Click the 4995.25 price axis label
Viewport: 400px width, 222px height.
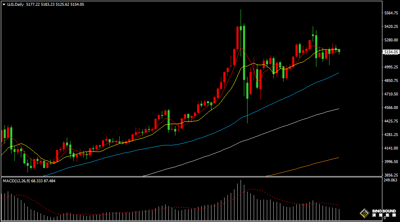click(x=391, y=67)
